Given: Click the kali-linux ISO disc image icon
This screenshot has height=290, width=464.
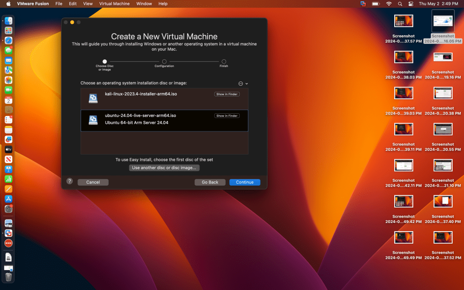Looking at the screenshot, I should click(93, 98).
